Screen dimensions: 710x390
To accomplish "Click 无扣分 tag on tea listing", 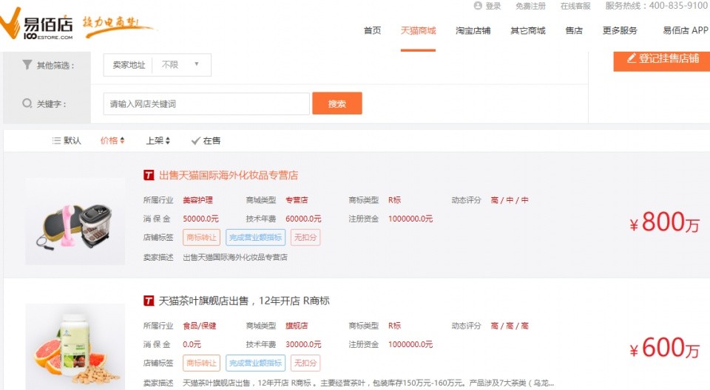I will [x=305, y=363].
